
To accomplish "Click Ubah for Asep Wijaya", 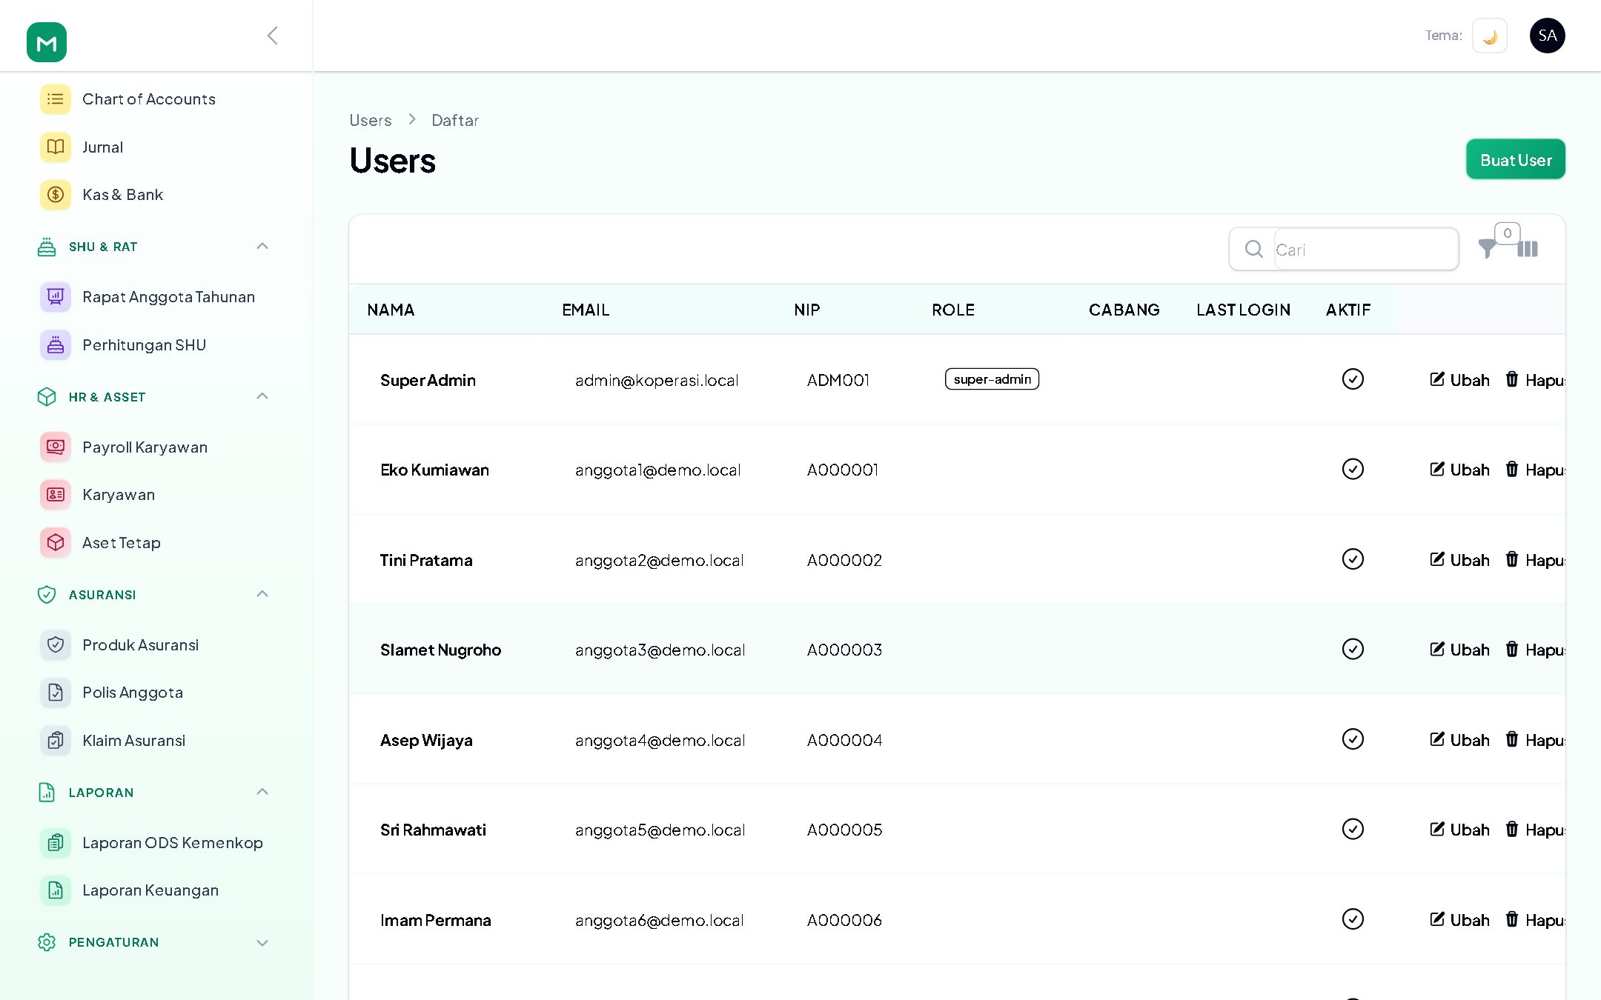I will 1459,740.
